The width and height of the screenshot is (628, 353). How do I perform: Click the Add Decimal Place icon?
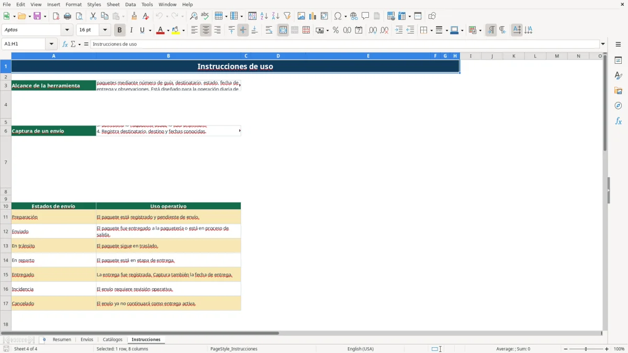point(373,30)
